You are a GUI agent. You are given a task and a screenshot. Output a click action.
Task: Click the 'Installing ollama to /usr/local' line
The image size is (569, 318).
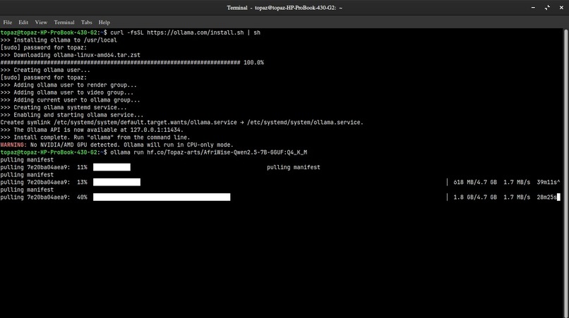59,40
